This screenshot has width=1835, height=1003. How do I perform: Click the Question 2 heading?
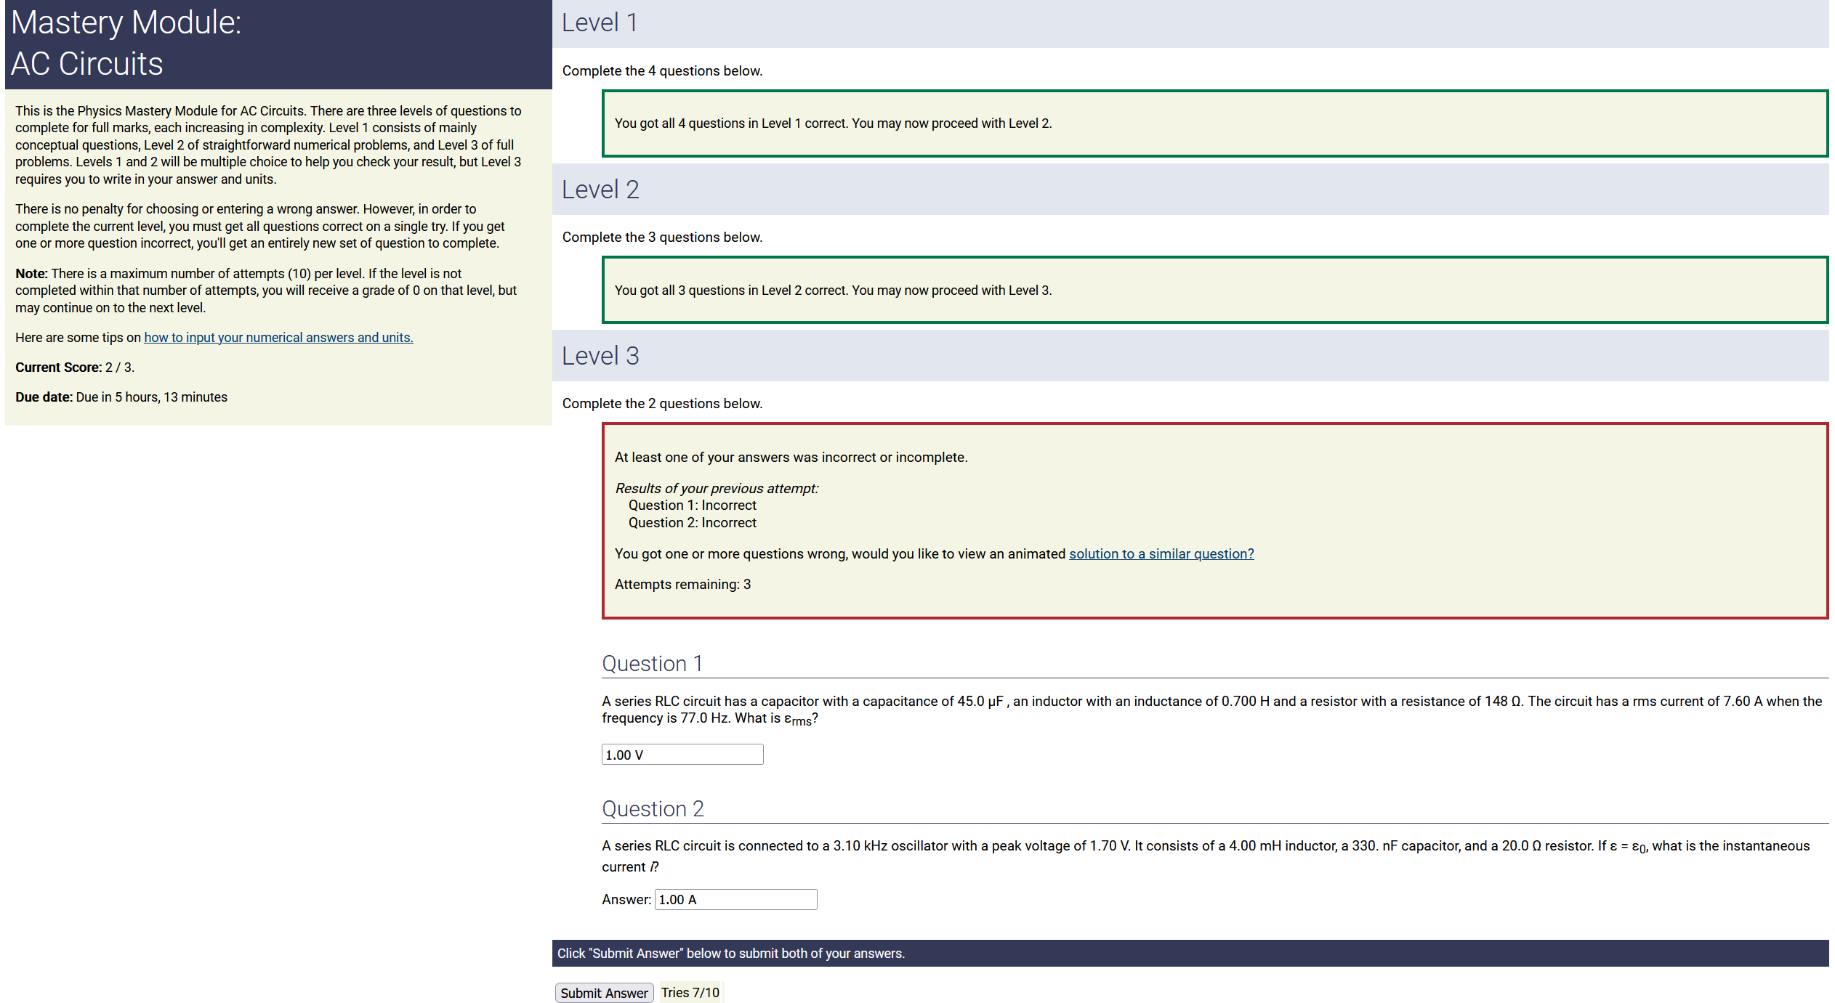[653, 808]
